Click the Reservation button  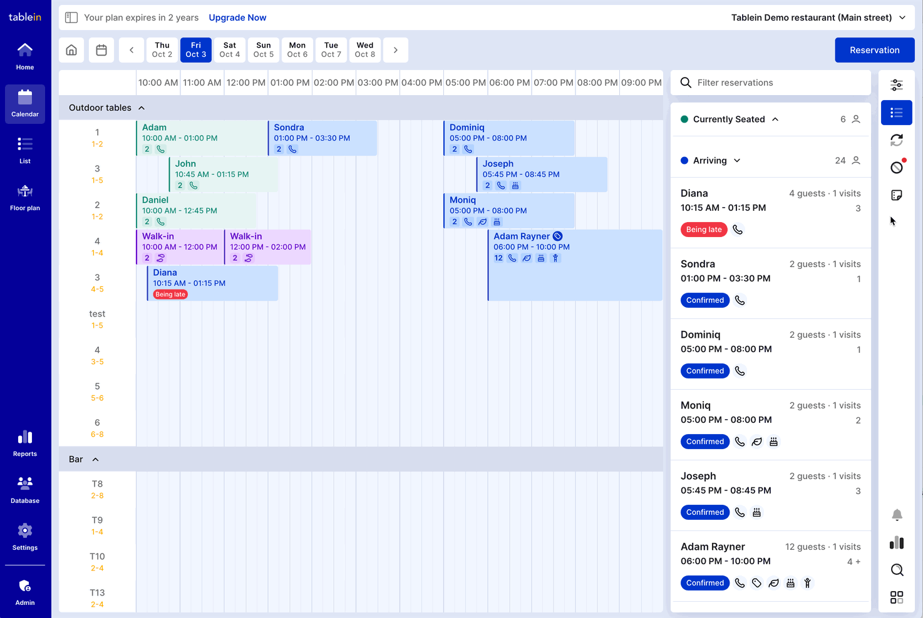[874, 50]
